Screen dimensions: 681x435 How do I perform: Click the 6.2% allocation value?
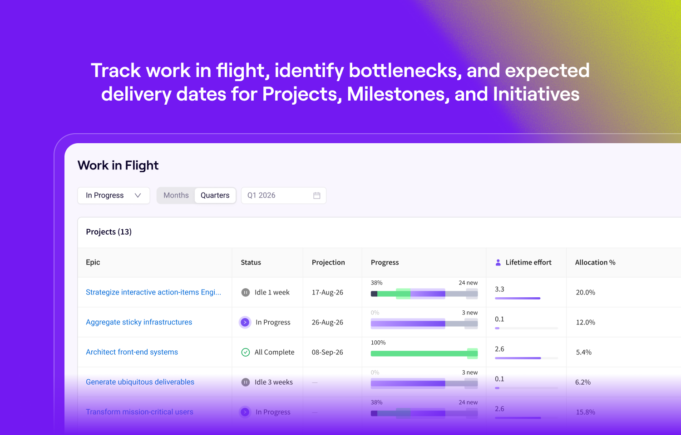pos(583,382)
